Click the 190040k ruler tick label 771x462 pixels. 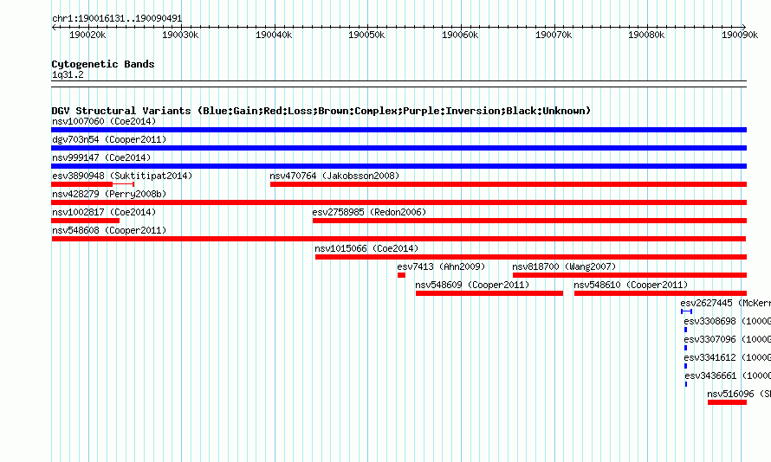coord(274,35)
